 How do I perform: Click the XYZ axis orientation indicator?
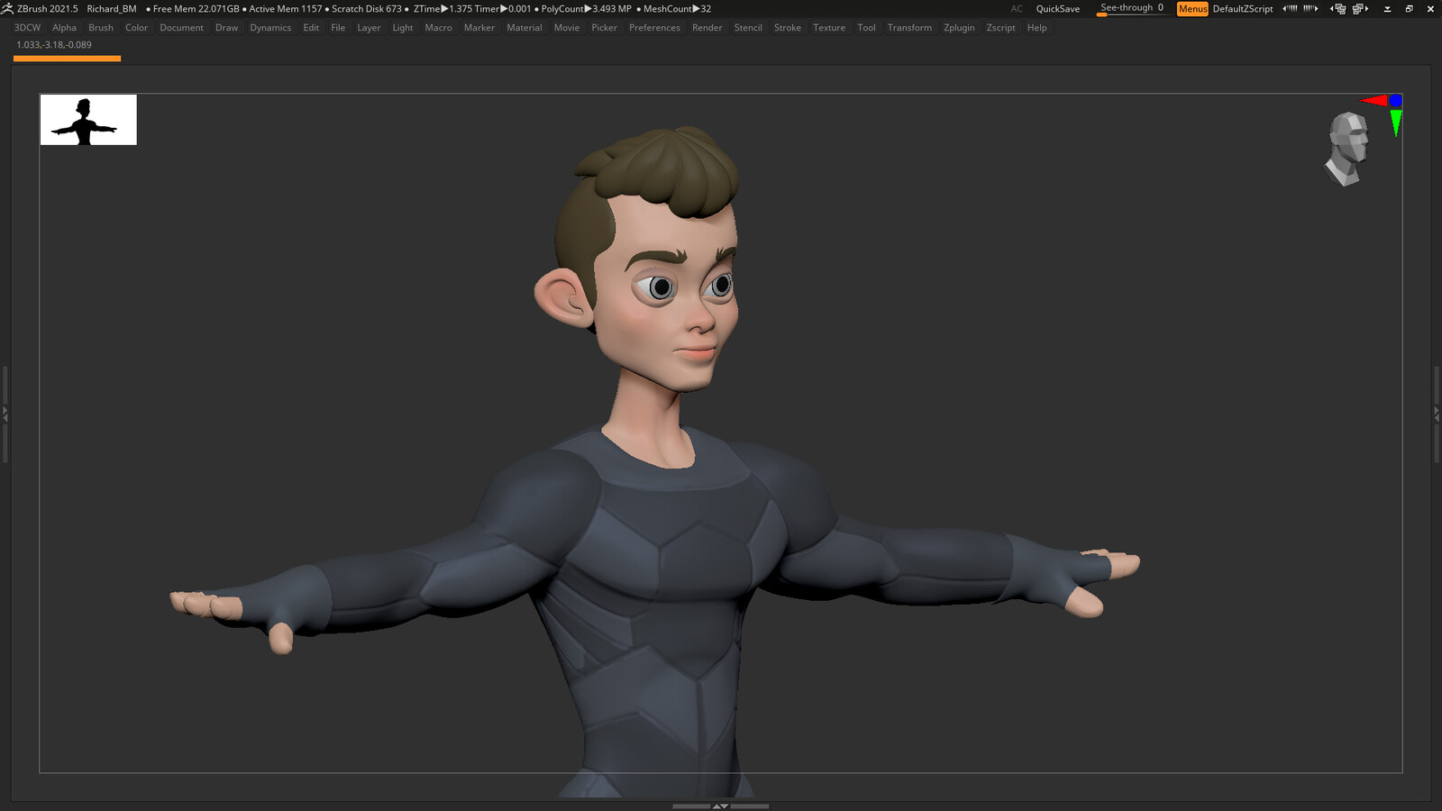(1383, 113)
